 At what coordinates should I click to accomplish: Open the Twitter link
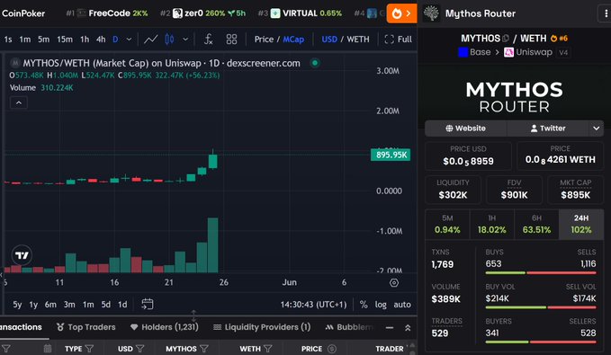click(548, 128)
